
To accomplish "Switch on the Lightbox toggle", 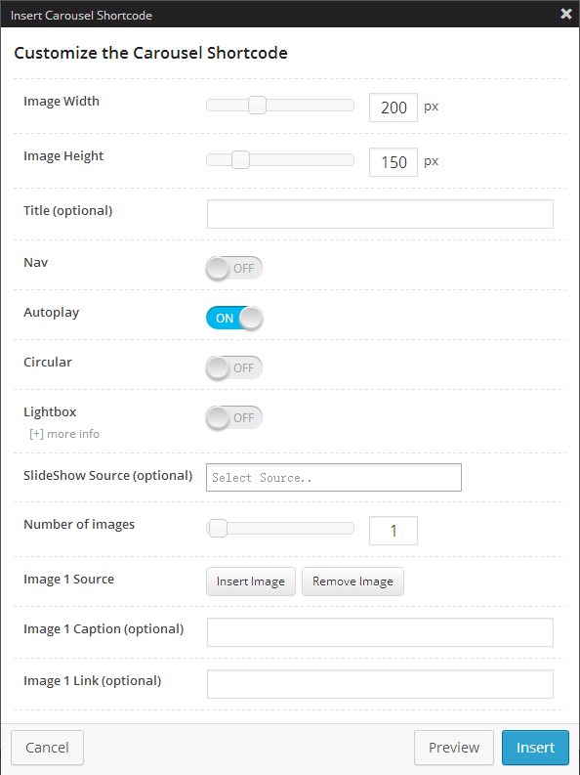I will click(x=234, y=417).
